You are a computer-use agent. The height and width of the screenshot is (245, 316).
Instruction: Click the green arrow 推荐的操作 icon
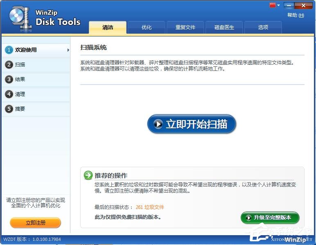click(88, 175)
